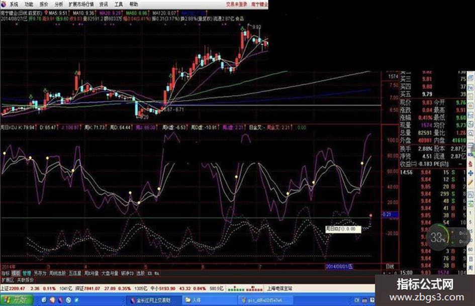Viewport: 475px width, 306px height.
Task: Open the 资讯 menu
Action: point(104,4)
